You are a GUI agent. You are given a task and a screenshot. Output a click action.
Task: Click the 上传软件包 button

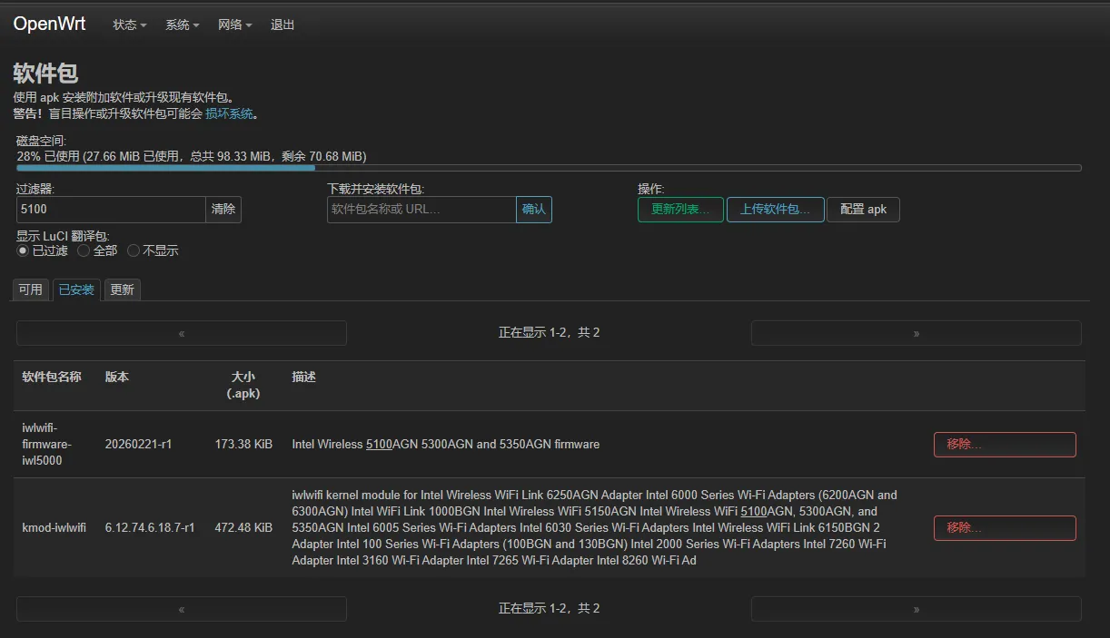tap(775, 210)
